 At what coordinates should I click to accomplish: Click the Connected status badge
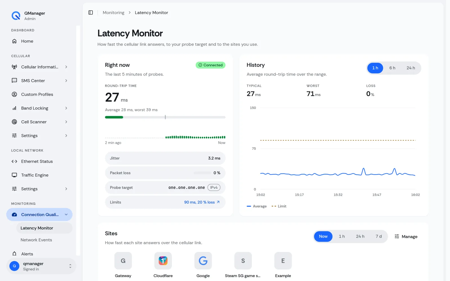tap(210, 65)
